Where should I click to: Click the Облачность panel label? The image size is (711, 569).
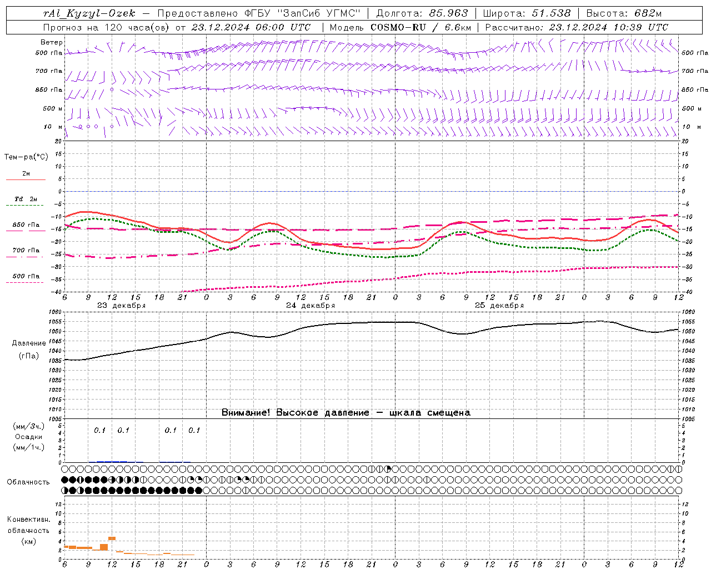(28, 482)
